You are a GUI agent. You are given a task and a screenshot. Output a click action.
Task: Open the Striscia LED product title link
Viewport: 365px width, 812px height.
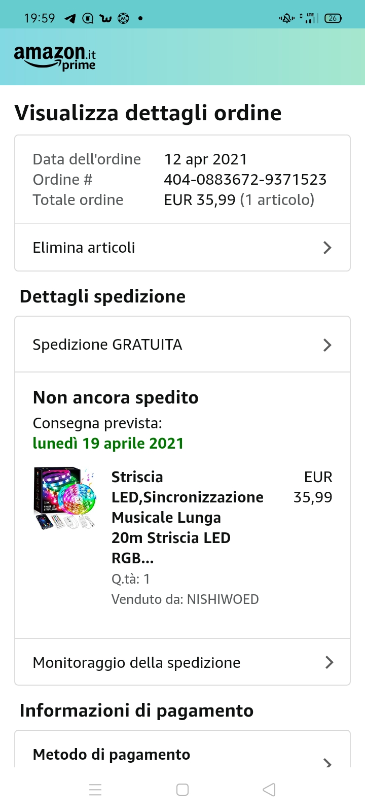(x=187, y=518)
